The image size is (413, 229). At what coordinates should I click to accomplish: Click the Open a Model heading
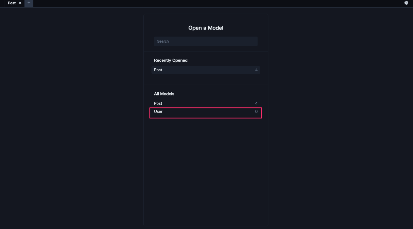click(x=206, y=28)
